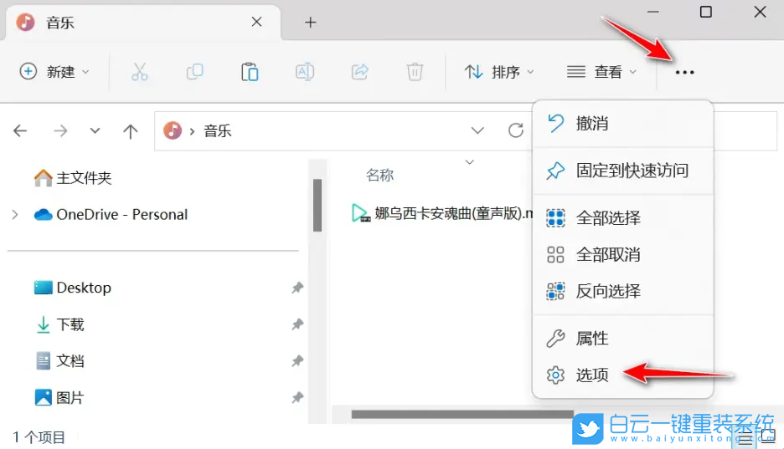784x449 pixels.
Task: Open Desktop in the sidebar
Action: click(73, 288)
